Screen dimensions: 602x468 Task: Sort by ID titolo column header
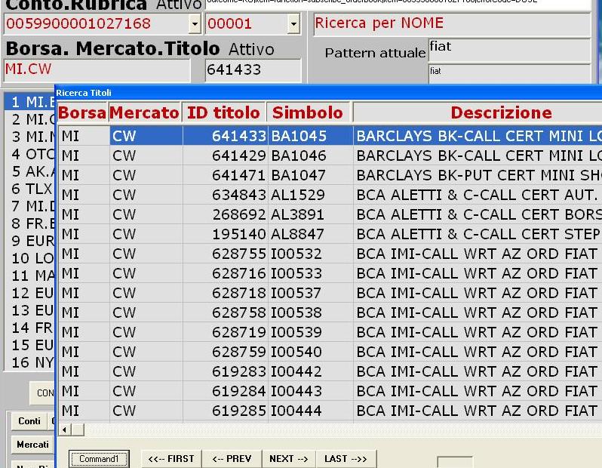pyautogui.click(x=224, y=113)
